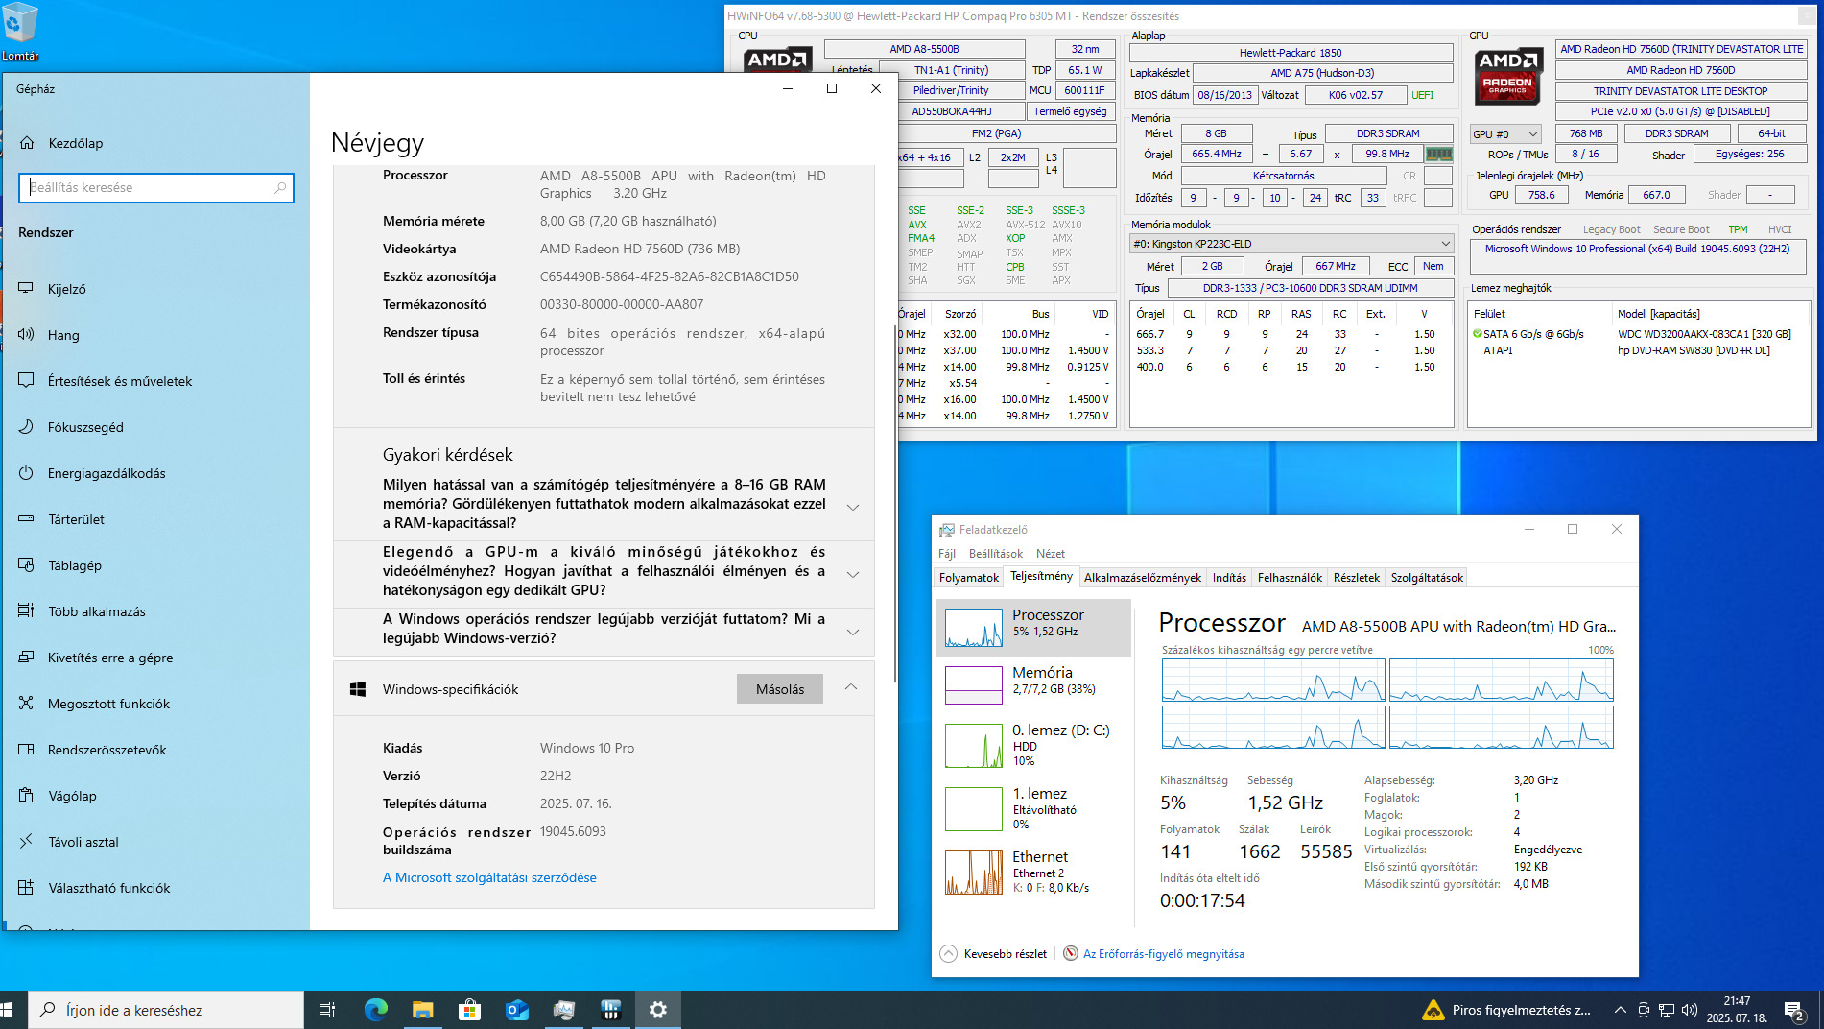Open File Explorer from the taskbar
Screen dimensions: 1824x1029
(422, 1010)
